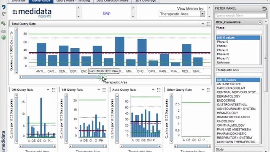Click the Phase filter search box

click(239, 32)
